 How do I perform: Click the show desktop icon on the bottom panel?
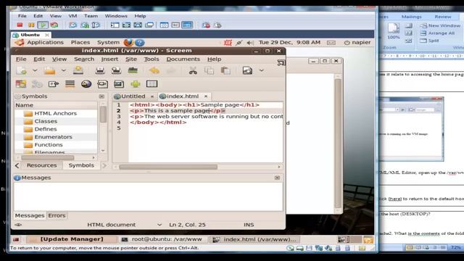click(x=16, y=239)
